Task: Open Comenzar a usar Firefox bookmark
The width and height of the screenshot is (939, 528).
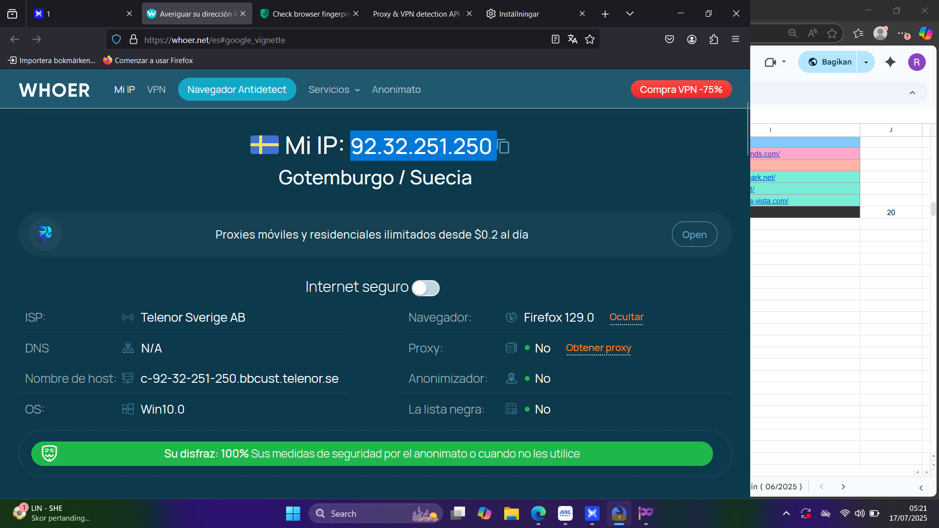Action: click(x=148, y=61)
